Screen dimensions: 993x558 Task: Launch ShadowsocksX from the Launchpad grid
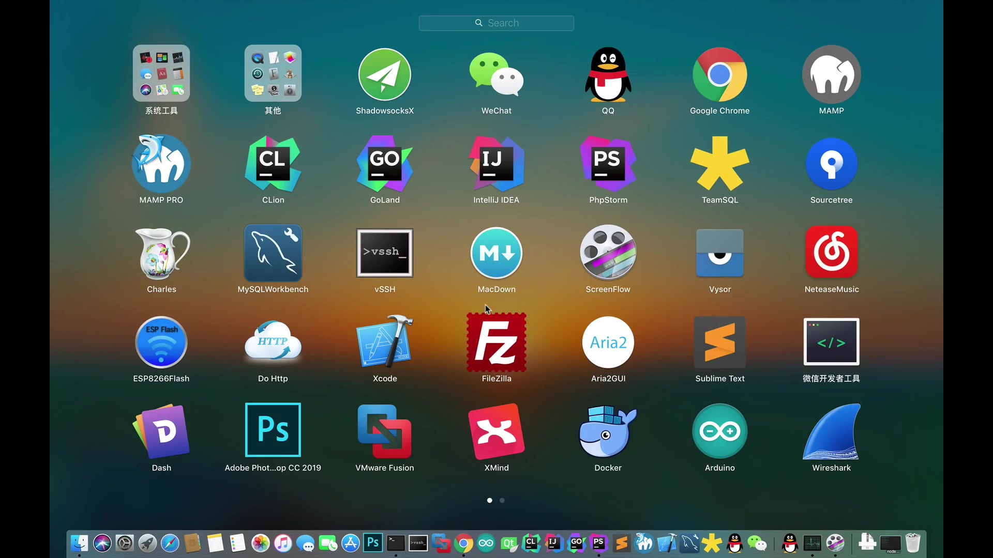pos(385,74)
